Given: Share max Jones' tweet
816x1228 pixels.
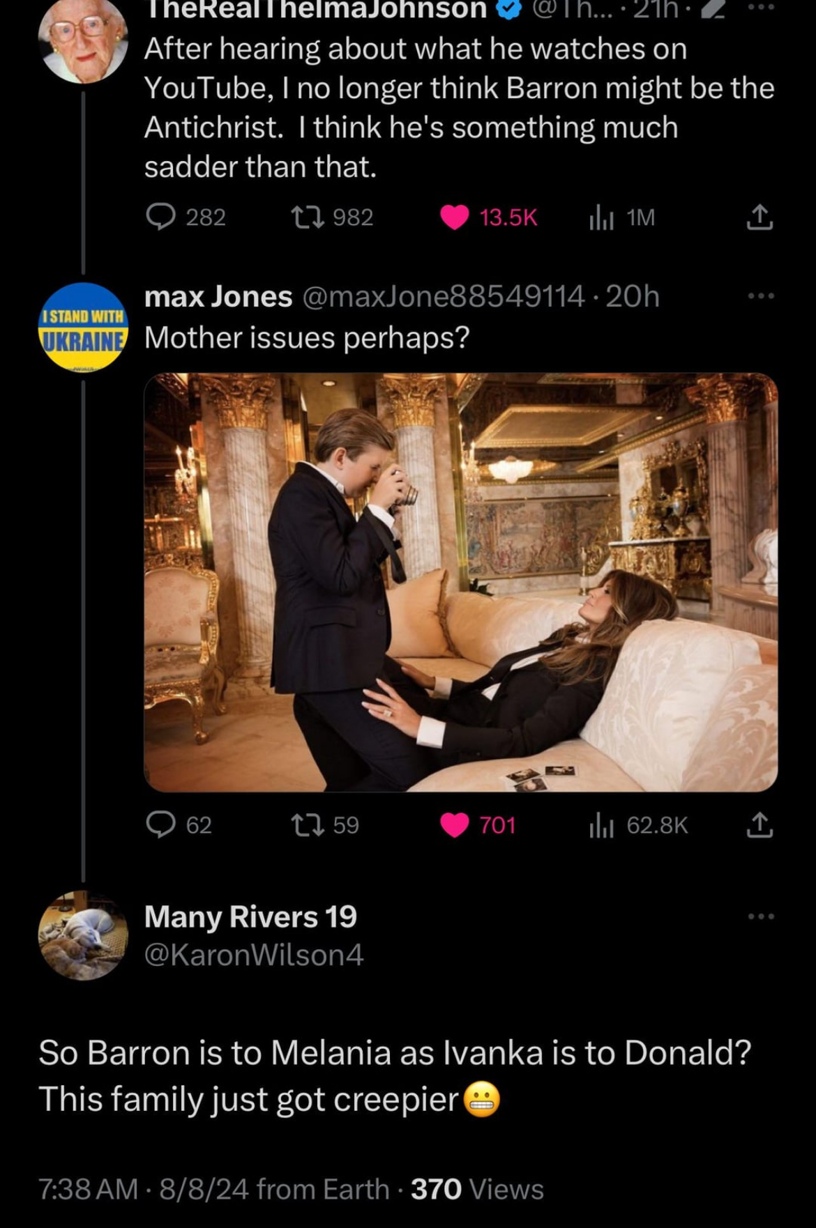Looking at the screenshot, I should (x=760, y=824).
